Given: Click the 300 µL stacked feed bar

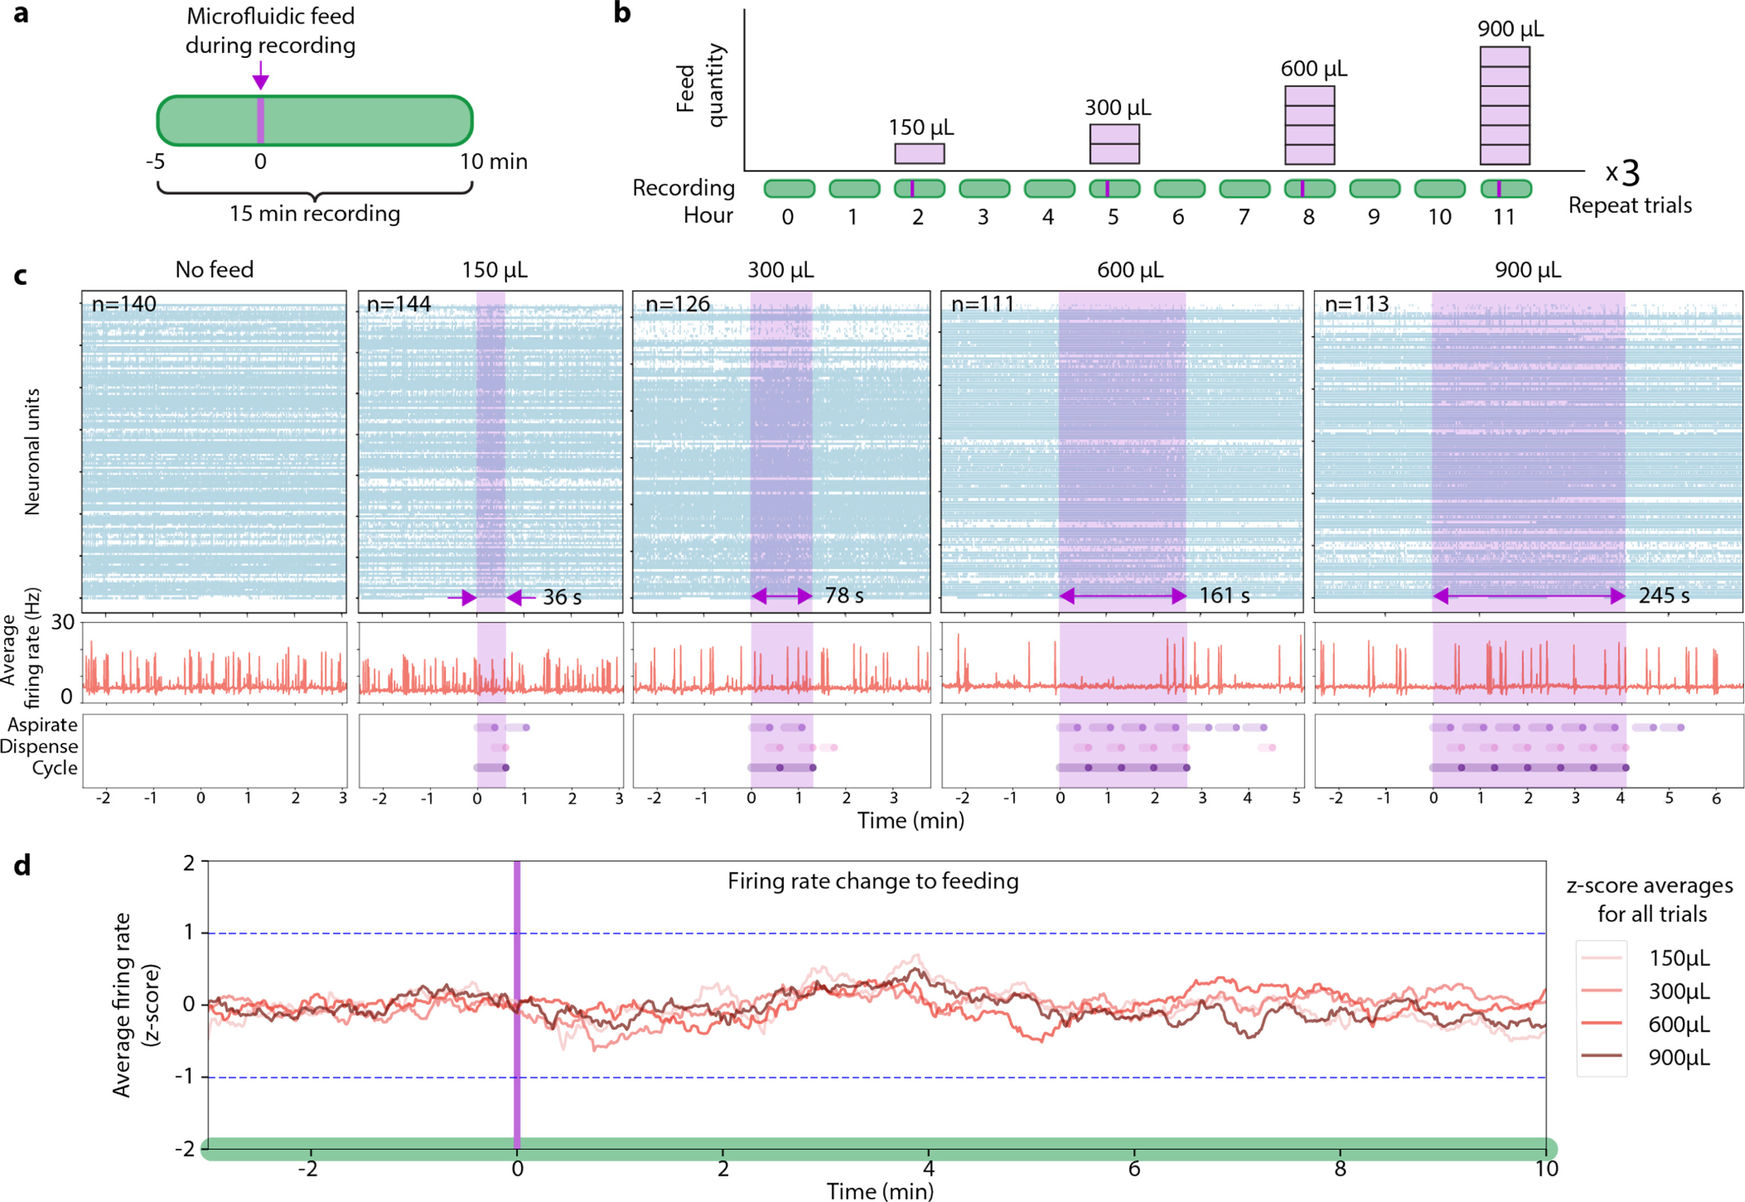Looking at the screenshot, I should point(1114,144).
